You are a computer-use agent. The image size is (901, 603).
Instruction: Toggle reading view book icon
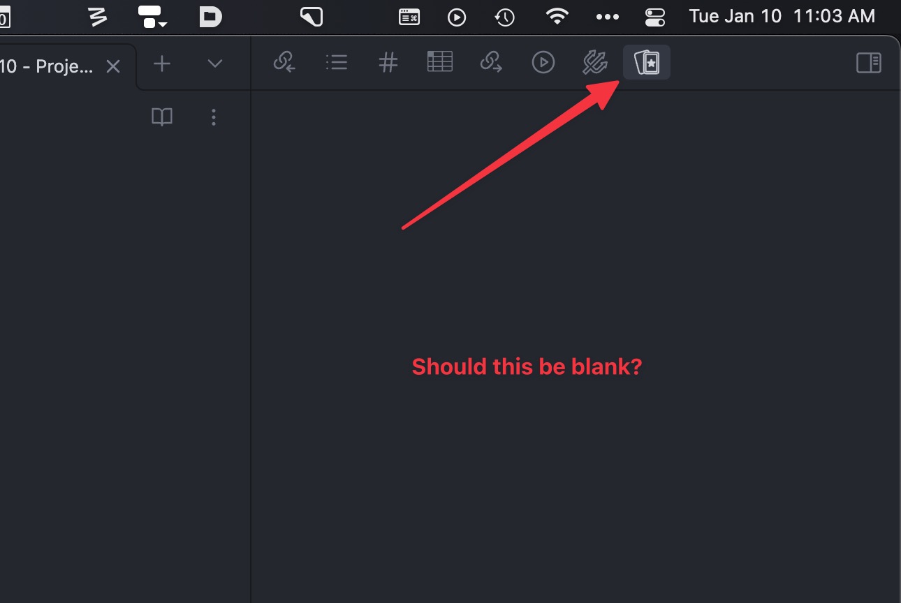pyautogui.click(x=162, y=117)
